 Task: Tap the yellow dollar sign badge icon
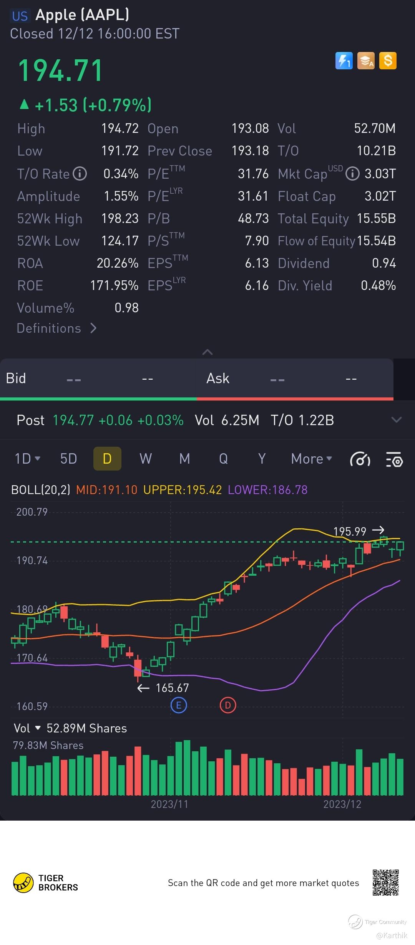coord(388,61)
